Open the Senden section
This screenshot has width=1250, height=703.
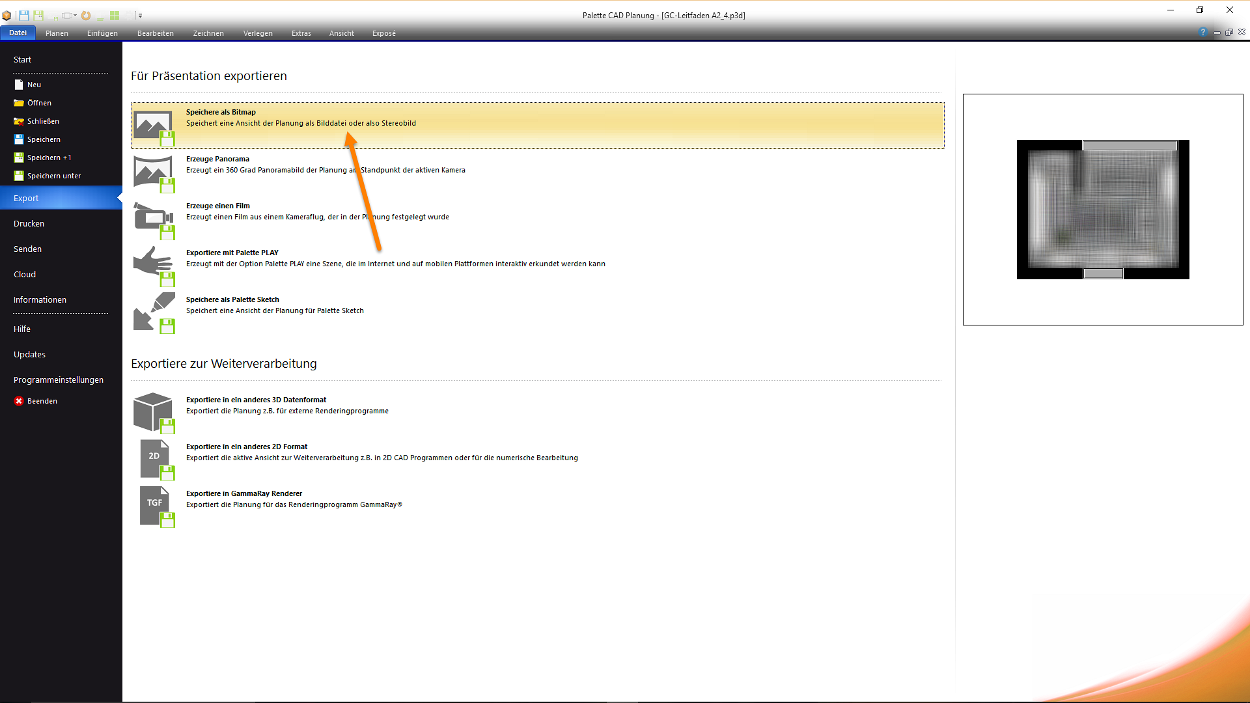click(x=27, y=249)
